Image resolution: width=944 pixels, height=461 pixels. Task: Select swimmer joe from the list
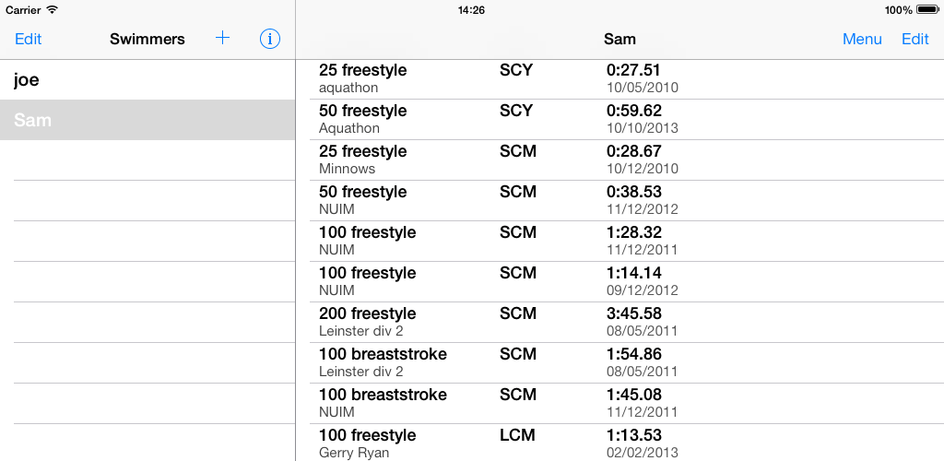pyautogui.click(x=147, y=80)
